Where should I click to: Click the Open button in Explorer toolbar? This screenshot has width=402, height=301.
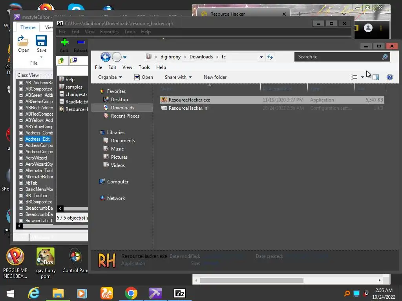(144, 77)
